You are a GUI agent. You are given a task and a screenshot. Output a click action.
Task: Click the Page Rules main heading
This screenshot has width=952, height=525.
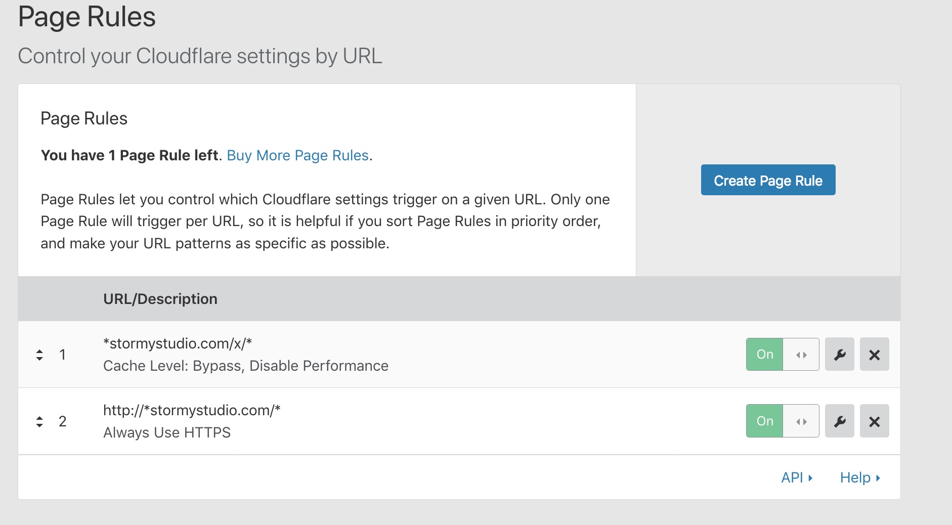point(87,17)
